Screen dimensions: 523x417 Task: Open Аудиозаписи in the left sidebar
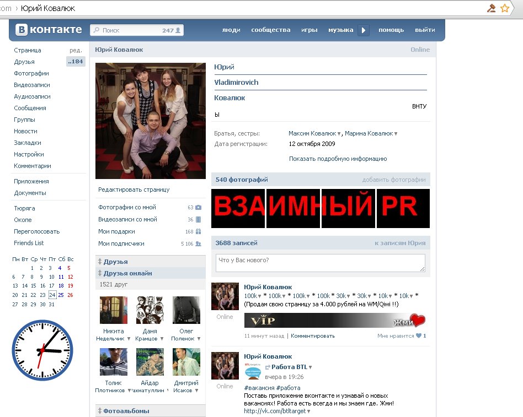coord(32,96)
